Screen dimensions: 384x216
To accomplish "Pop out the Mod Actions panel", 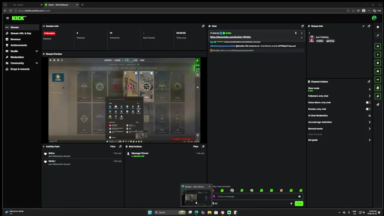I will pyautogui.click(x=203, y=146).
